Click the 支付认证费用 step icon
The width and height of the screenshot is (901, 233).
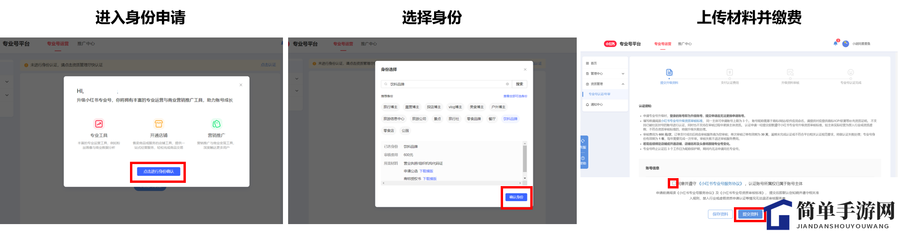(x=729, y=72)
